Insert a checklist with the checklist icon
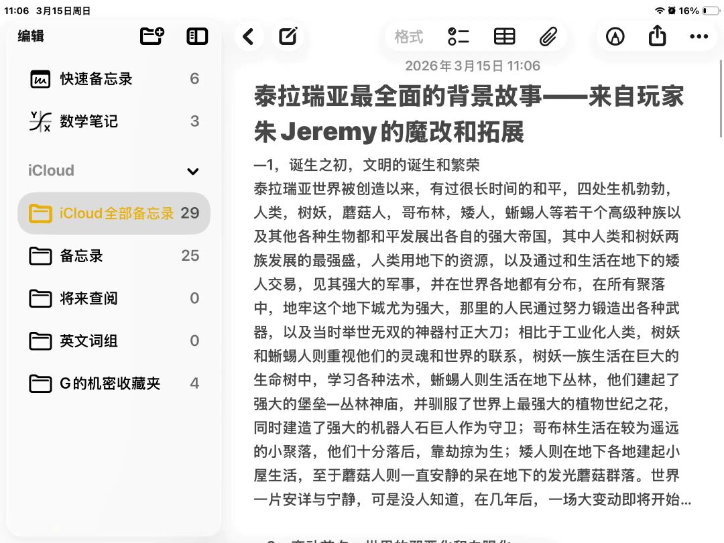724x543 pixels. point(458,36)
